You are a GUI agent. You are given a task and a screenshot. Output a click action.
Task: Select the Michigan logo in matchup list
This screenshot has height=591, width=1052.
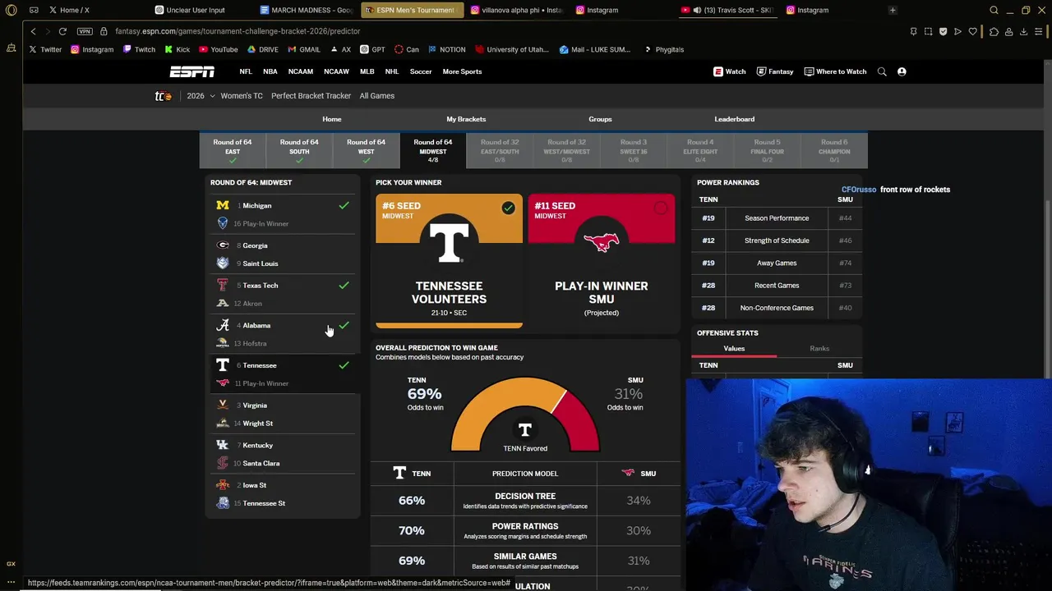[222, 205]
